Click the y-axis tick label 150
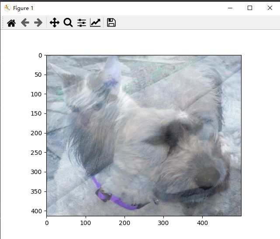The height and width of the screenshot is (239, 280). point(36,113)
